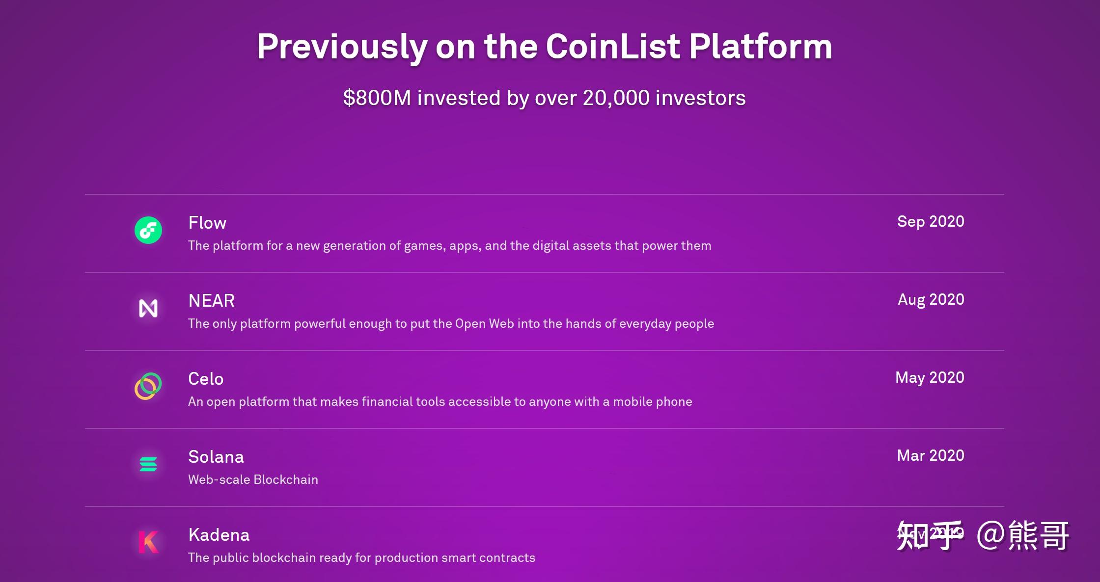Click the Aug 2020 date label
Viewport: 1100px width, 582px height.
(x=931, y=300)
